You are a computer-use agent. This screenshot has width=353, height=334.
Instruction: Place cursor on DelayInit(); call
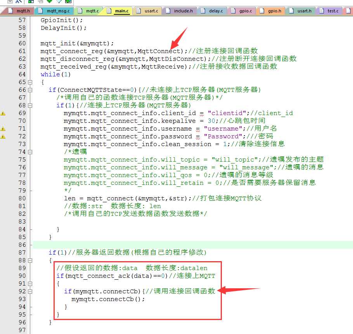click(64, 28)
